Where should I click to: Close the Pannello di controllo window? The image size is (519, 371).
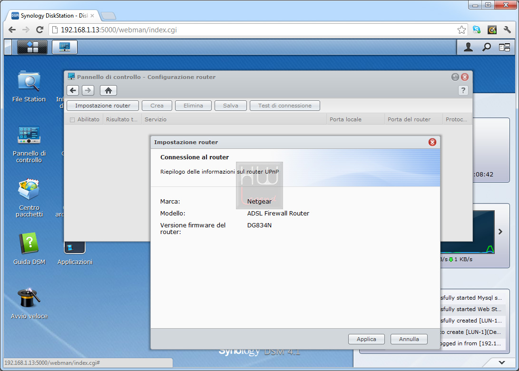tap(465, 77)
